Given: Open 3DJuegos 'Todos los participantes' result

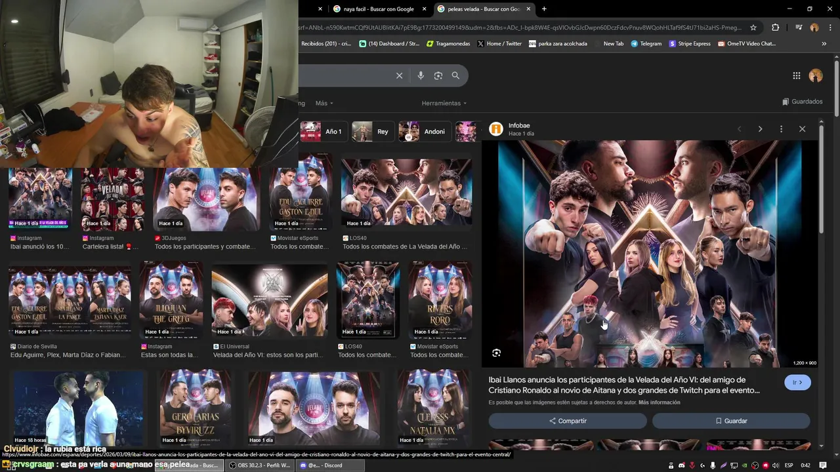Looking at the screenshot, I should point(207,199).
